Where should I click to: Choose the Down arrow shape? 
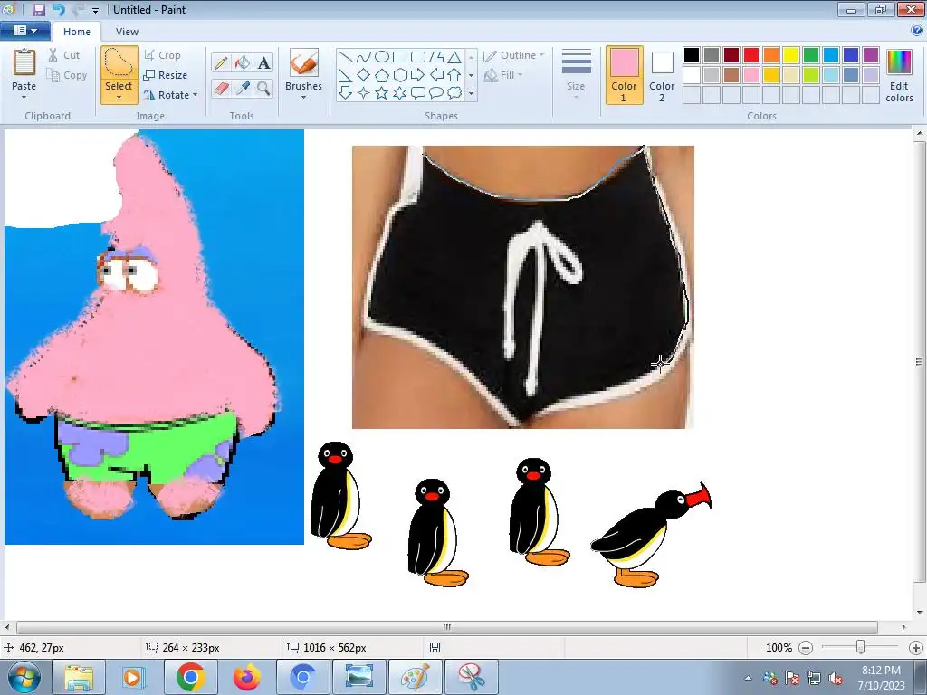coord(346,93)
